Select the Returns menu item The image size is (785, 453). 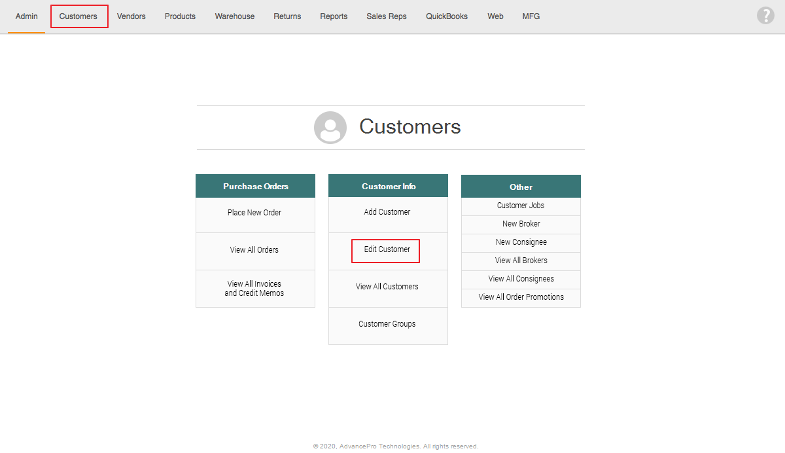coord(287,16)
